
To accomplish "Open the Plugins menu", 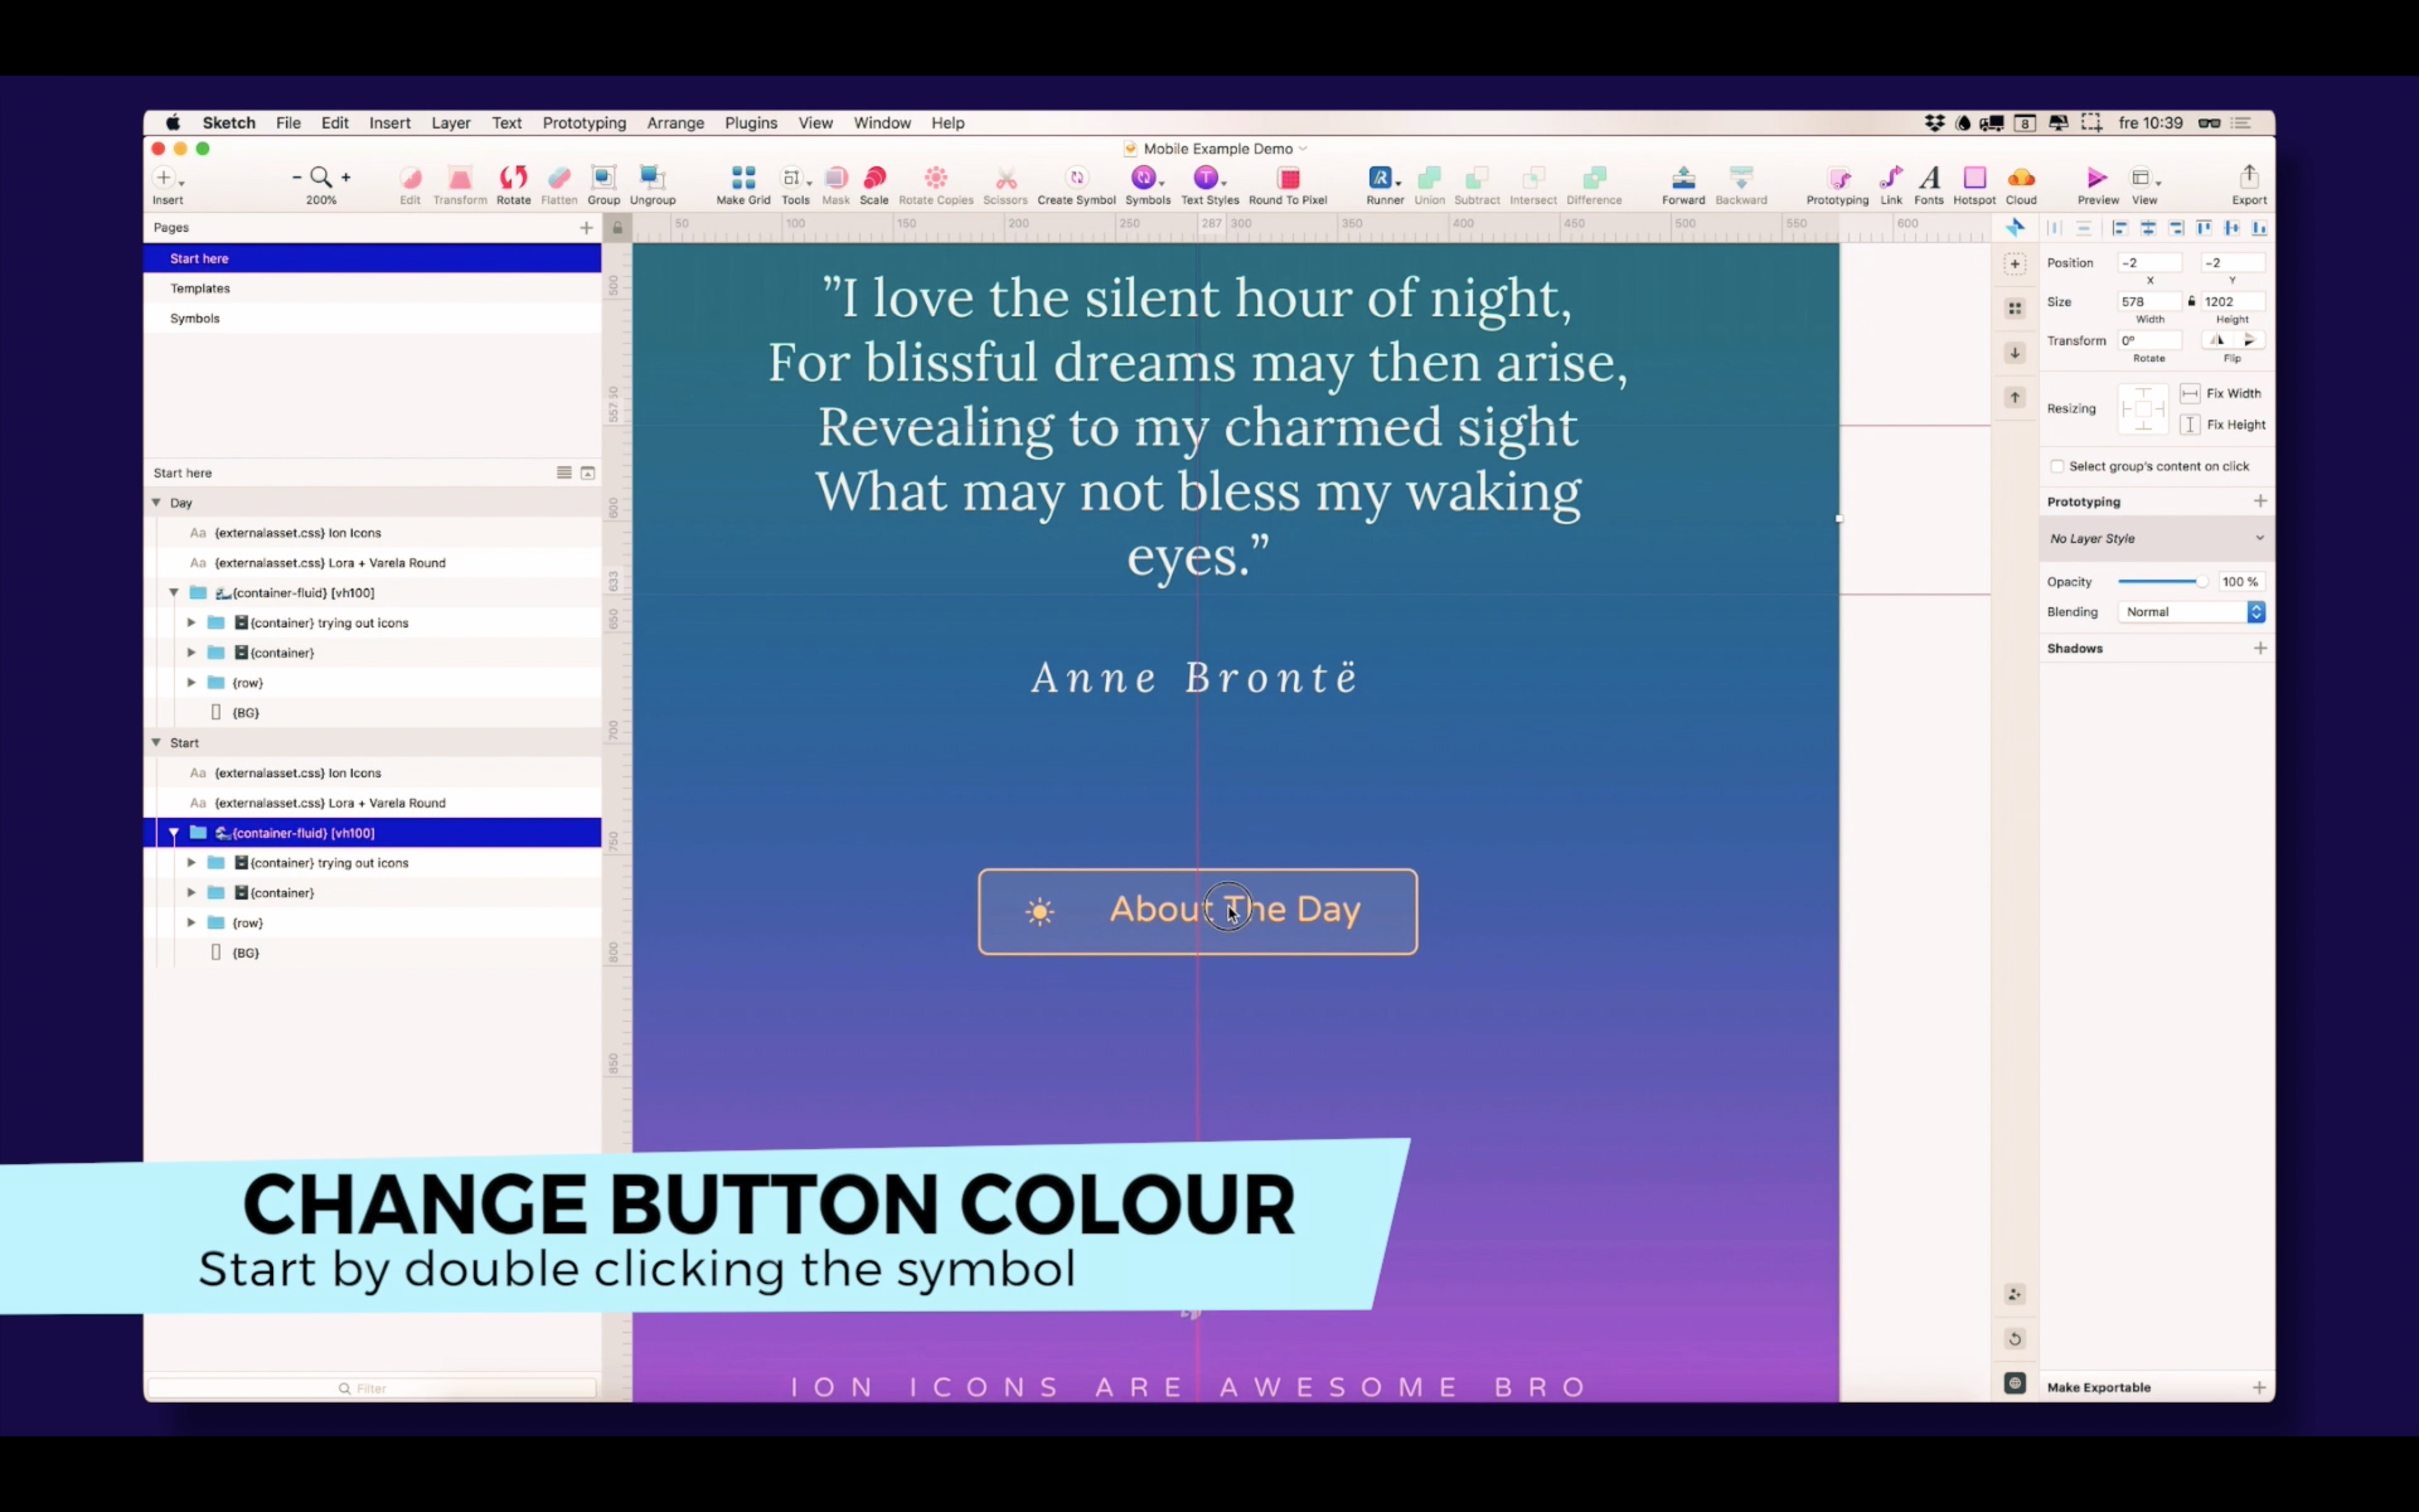I will 751,123.
